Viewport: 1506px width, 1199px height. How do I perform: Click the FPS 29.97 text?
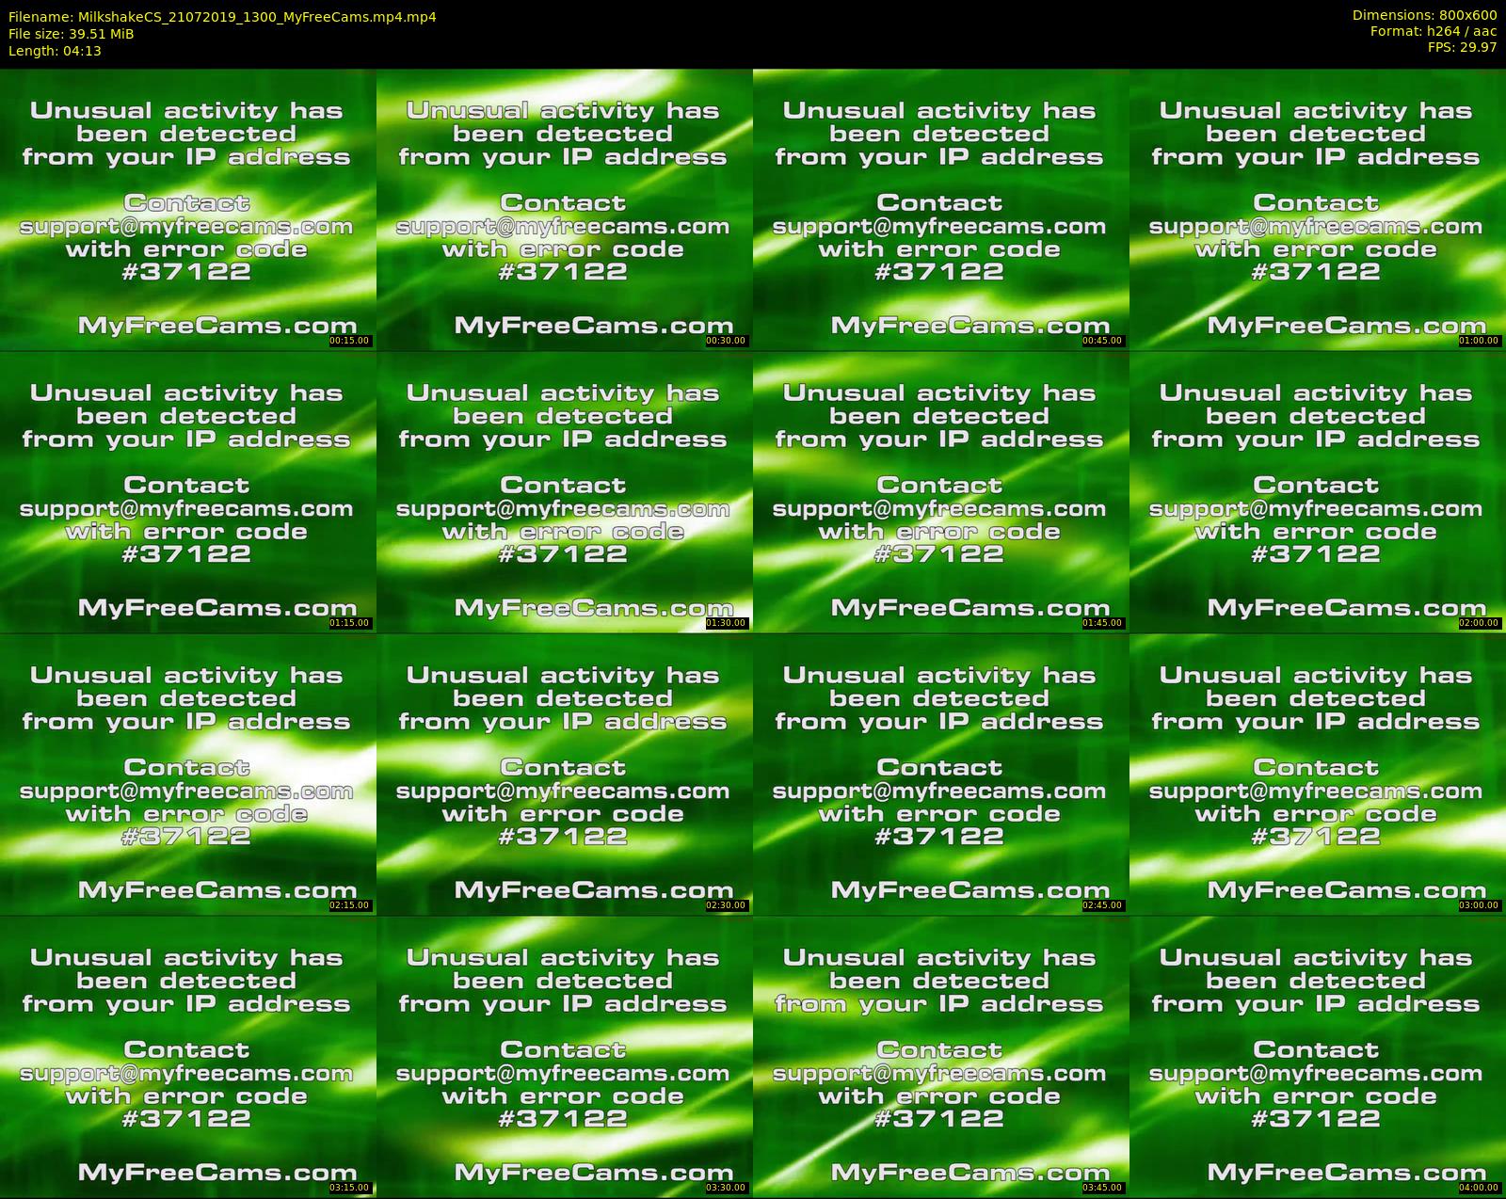click(1462, 47)
